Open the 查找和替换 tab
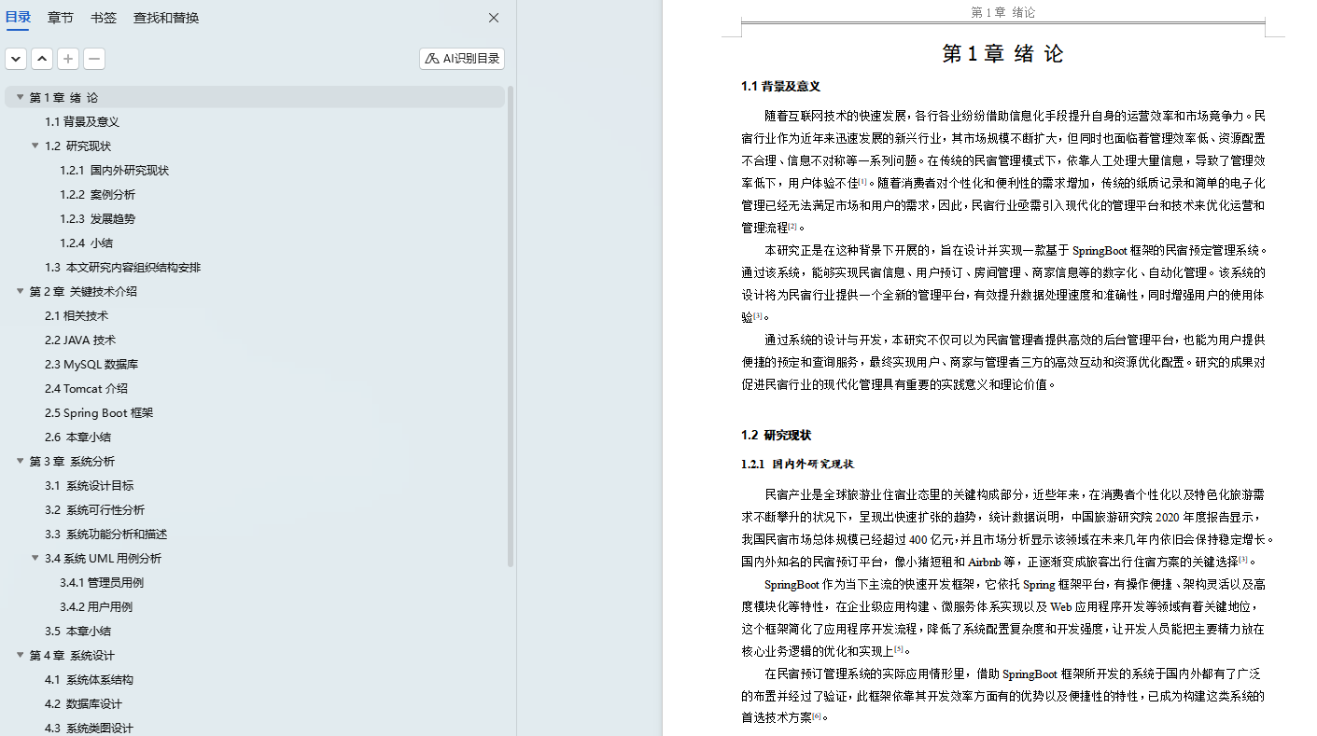1317x736 pixels. click(x=166, y=18)
